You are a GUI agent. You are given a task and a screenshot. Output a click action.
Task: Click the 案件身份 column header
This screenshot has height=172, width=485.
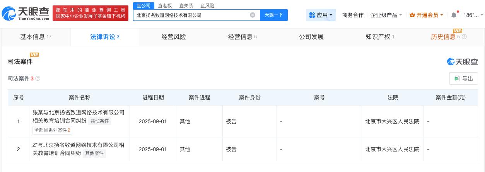[x=250, y=97]
